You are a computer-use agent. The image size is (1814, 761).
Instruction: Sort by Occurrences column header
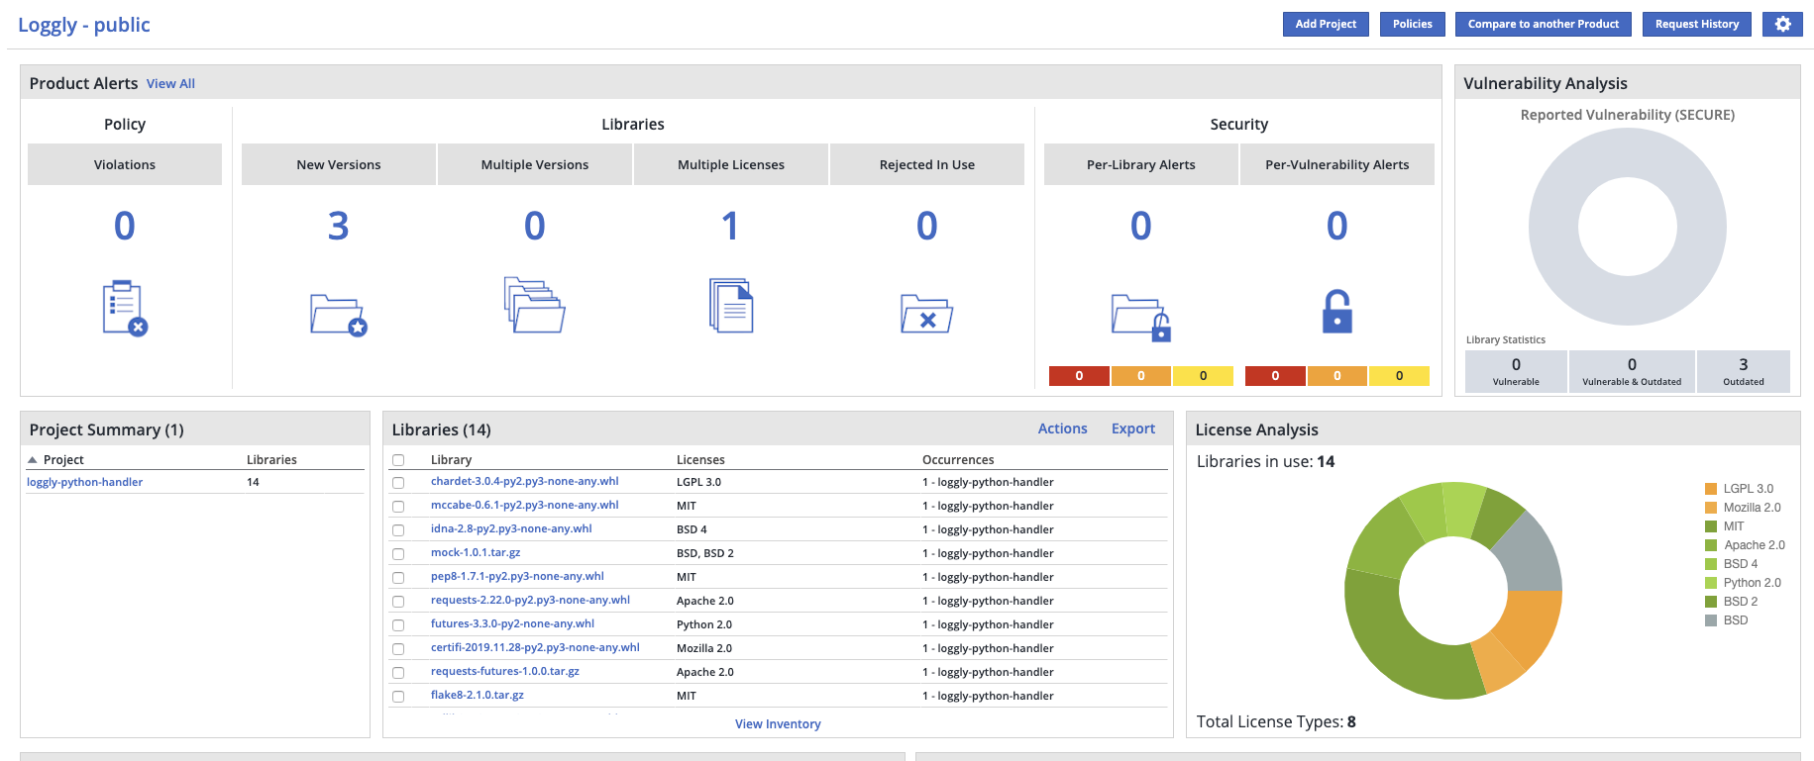point(958,460)
